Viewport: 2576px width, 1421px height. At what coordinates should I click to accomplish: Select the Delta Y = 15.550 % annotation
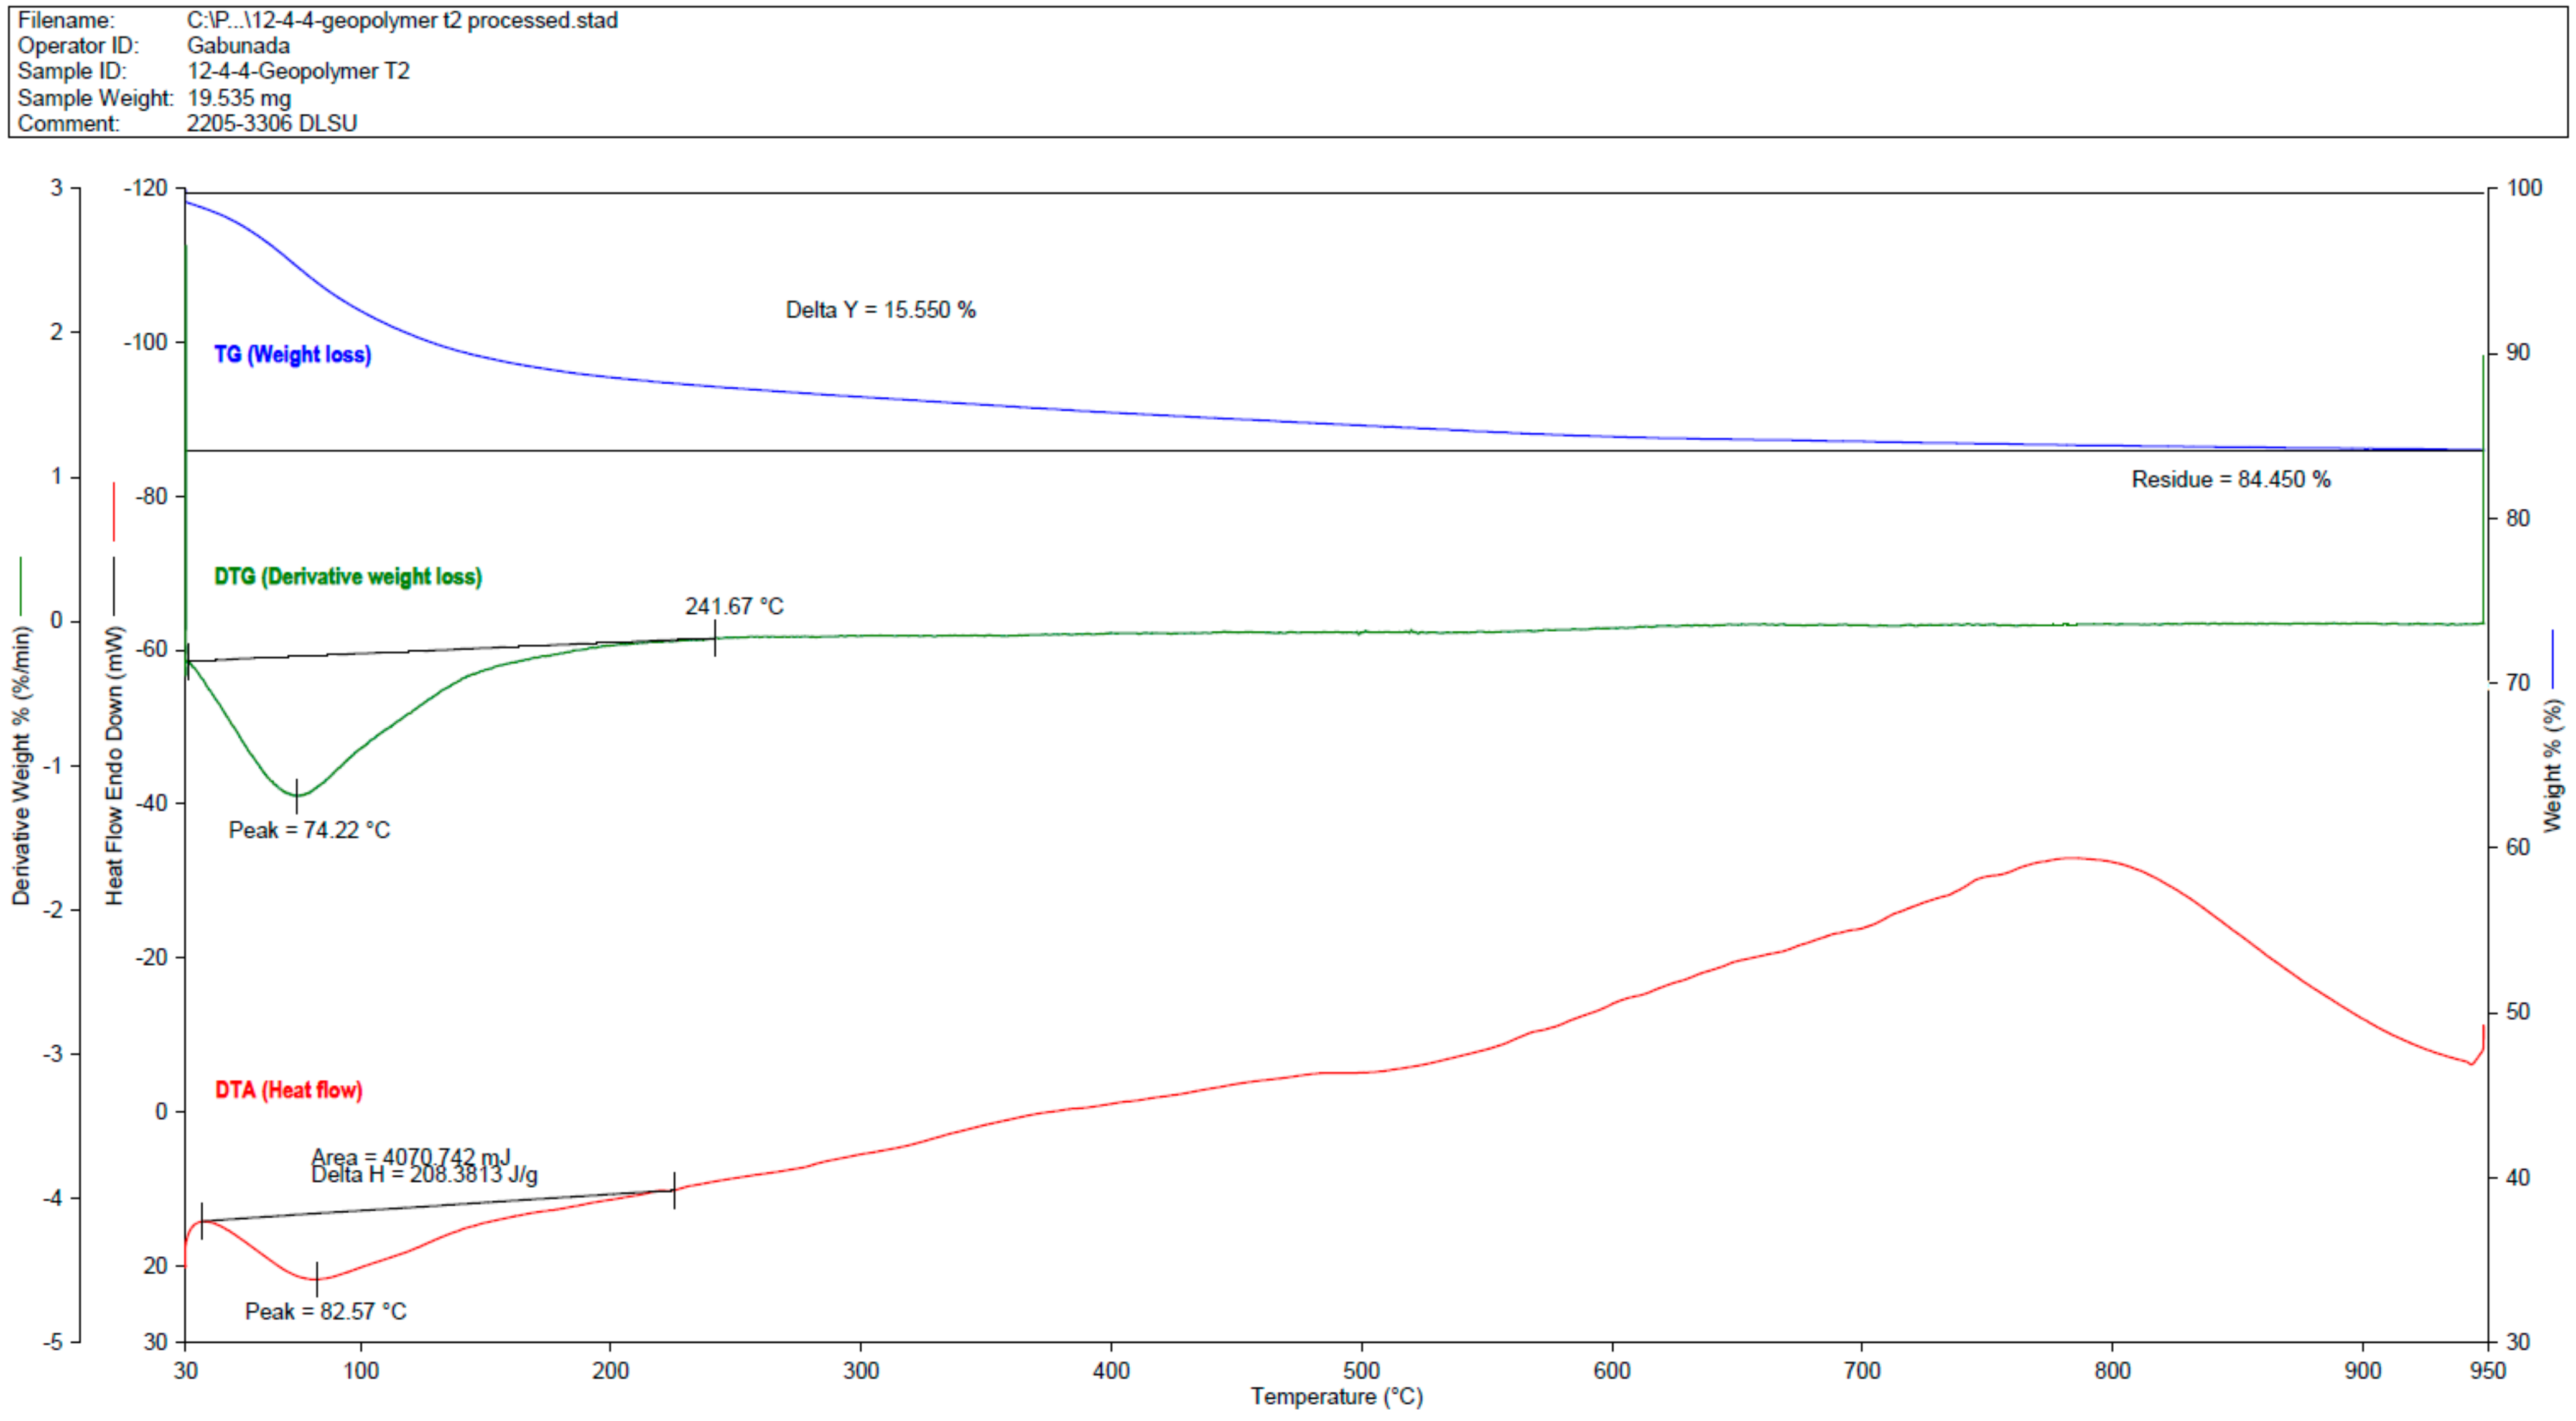[880, 310]
